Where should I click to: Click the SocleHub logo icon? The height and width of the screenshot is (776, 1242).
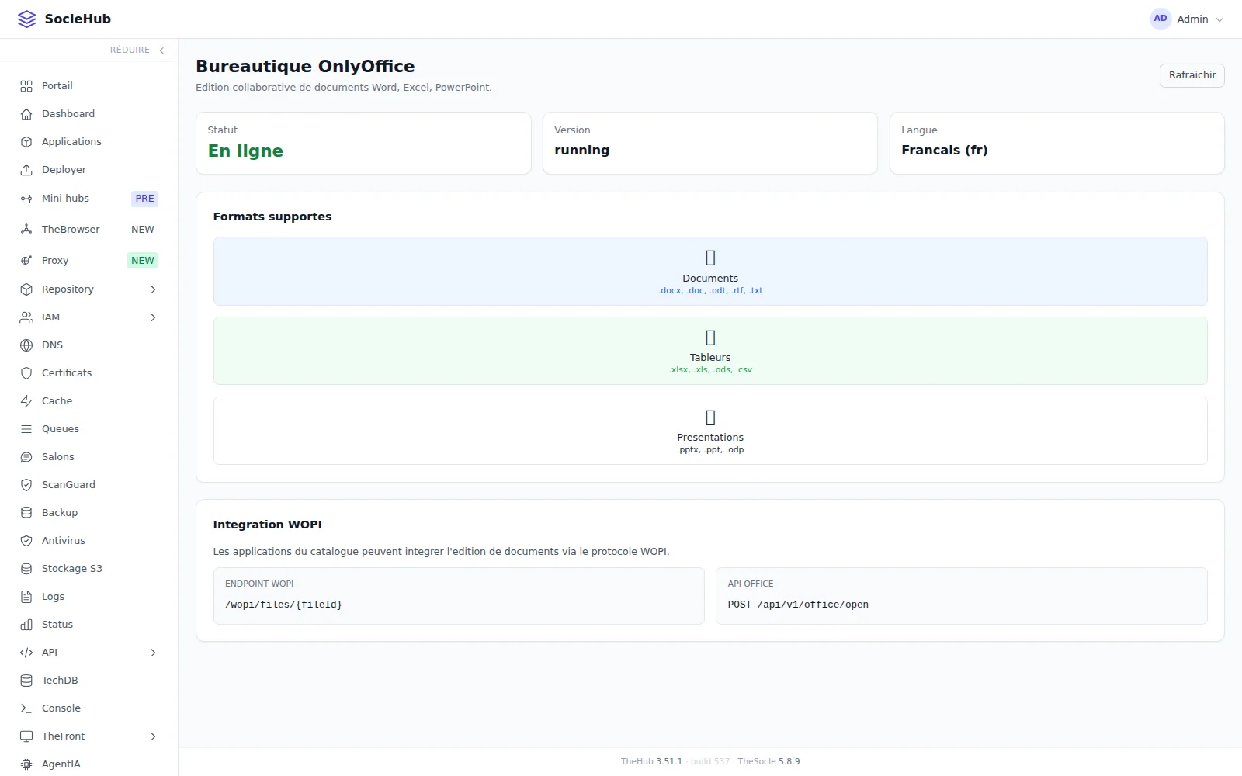pyautogui.click(x=26, y=19)
